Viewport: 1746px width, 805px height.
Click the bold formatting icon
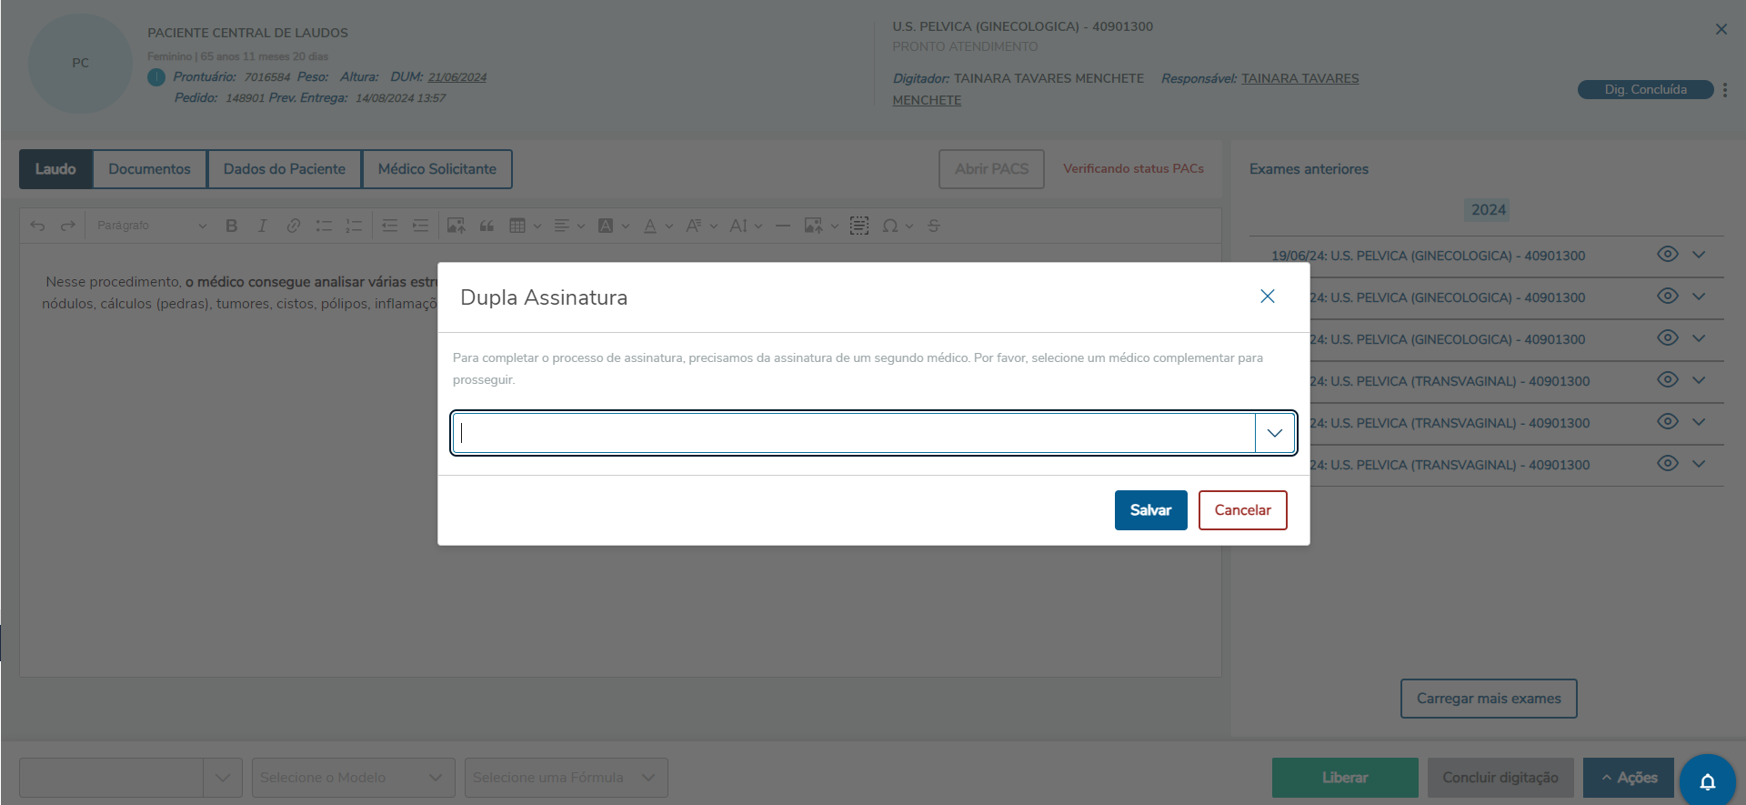pos(232,226)
